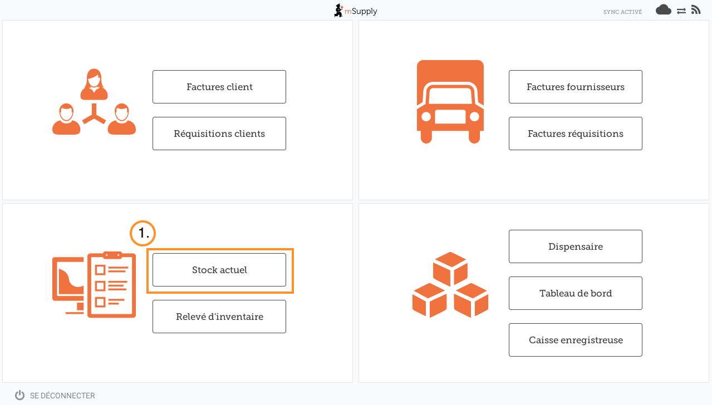This screenshot has height=405, width=712.
Task: Click the orange delivery truck icon
Action: [450, 101]
